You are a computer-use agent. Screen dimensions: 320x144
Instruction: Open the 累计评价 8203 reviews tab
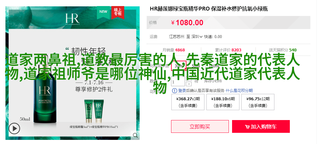pos(228,50)
